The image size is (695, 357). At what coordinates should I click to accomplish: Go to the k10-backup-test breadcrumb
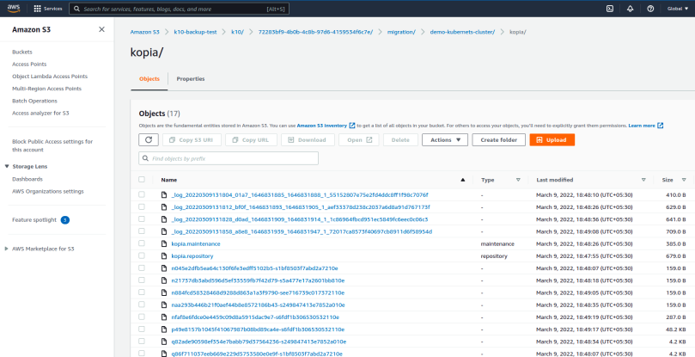(x=196, y=32)
